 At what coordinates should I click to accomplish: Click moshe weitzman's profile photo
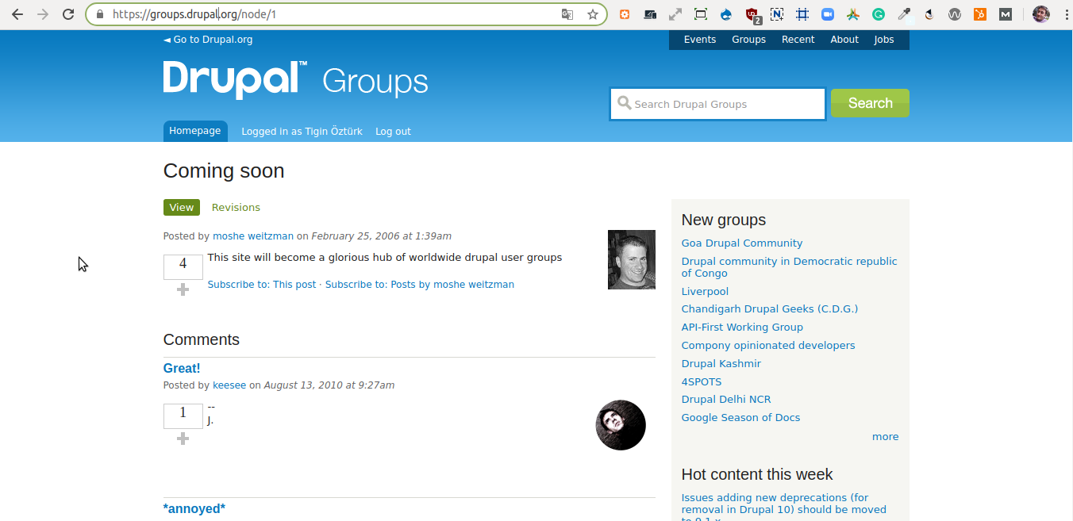(x=632, y=260)
